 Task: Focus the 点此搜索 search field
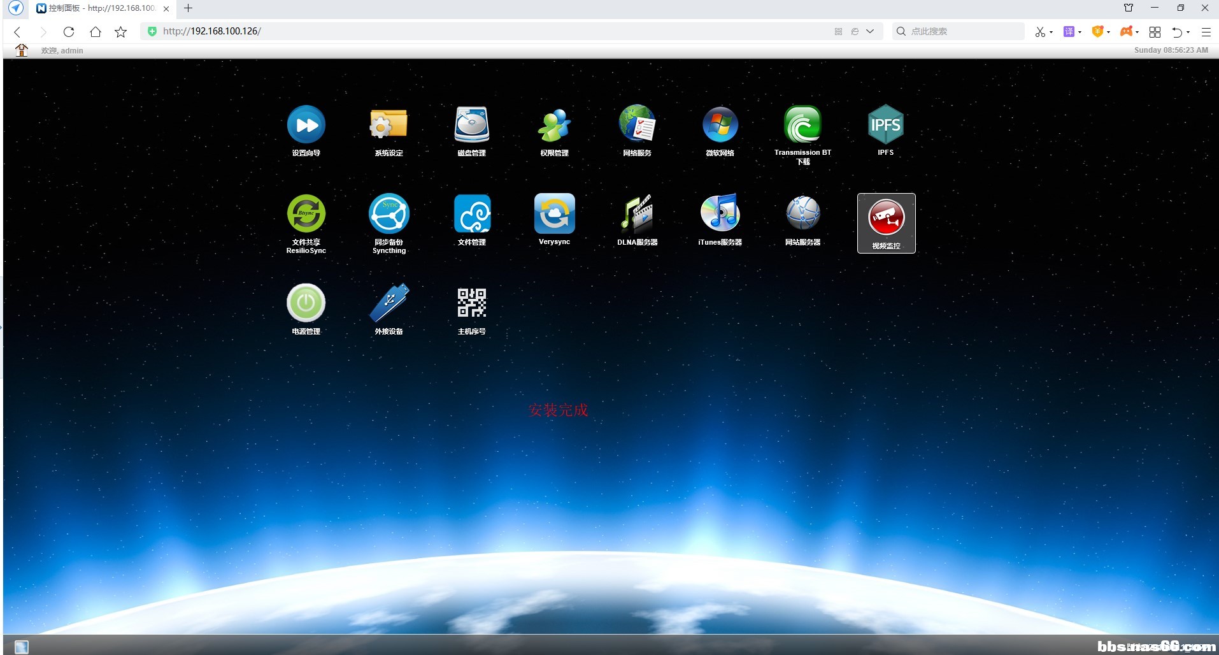point(962,31)
